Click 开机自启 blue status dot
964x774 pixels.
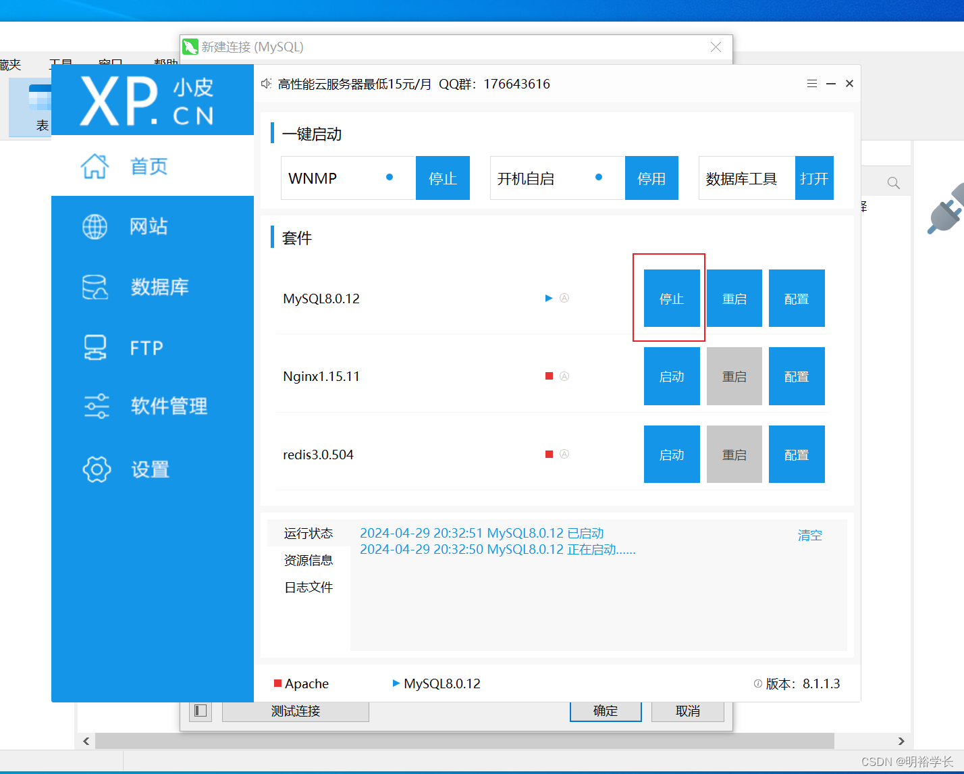tap(599, 177)
